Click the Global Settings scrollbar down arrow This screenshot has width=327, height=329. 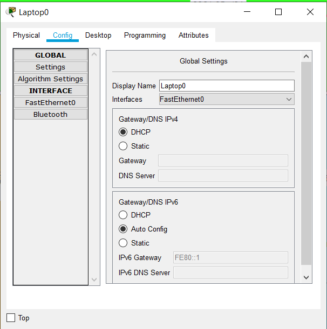[306, 277]
